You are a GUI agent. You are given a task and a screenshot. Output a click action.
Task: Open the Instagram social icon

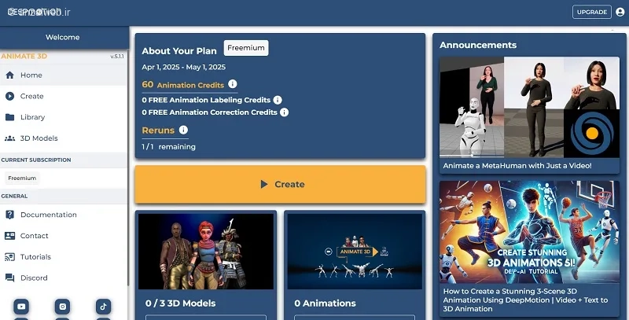(x=63, y=307)
